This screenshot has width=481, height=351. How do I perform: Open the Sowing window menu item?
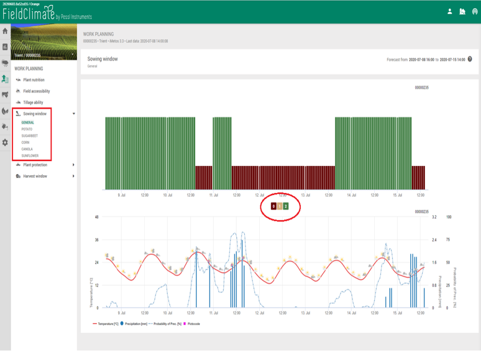35,114
